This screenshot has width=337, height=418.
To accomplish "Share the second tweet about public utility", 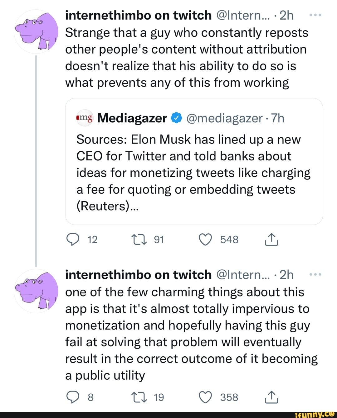I will pyautogui.click(x=271, y=397).
